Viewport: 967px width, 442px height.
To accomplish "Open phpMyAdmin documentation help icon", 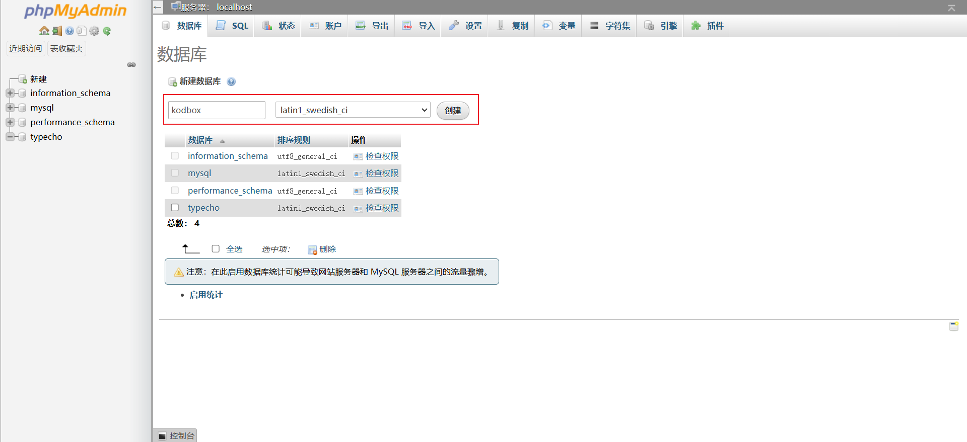I will pos(70,31).
